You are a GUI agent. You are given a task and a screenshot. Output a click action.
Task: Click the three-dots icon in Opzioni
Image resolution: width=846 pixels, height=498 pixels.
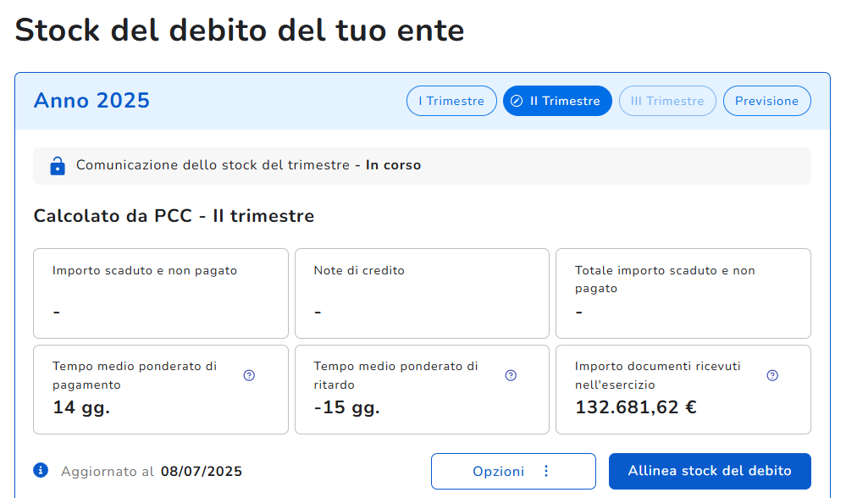point(546,471)
